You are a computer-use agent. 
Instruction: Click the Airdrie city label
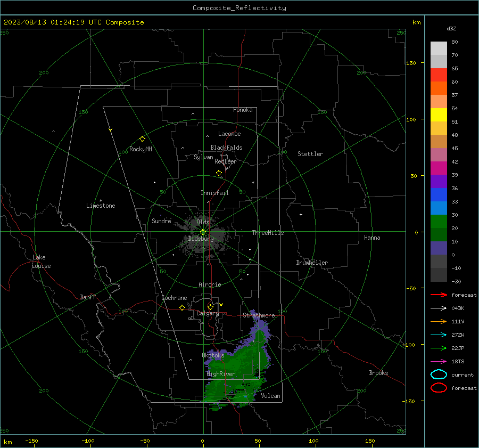pyautogui.click(x=210, y=284)
